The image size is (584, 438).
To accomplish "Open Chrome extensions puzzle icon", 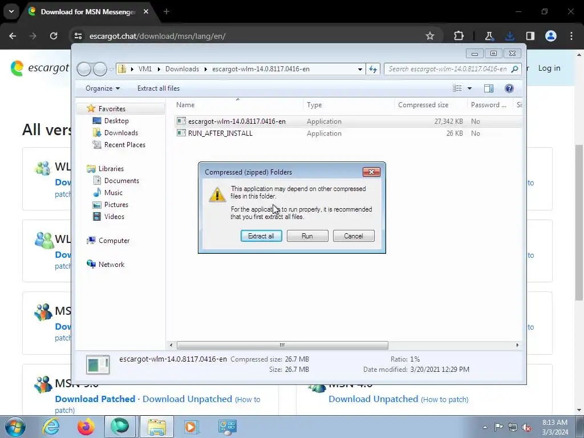I will (x=459, y=36).
